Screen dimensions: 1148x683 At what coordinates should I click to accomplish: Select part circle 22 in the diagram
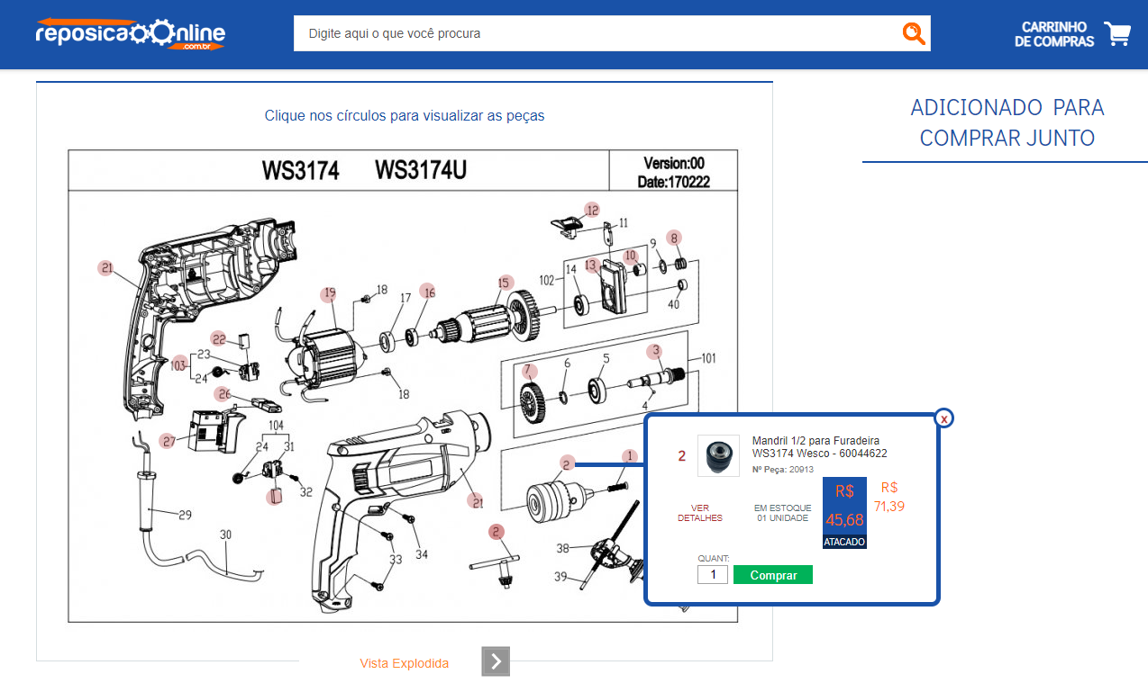coord(219,338)
